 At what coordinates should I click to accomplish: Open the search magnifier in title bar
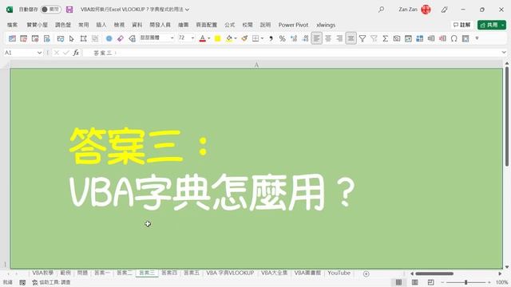click(382, 10)
